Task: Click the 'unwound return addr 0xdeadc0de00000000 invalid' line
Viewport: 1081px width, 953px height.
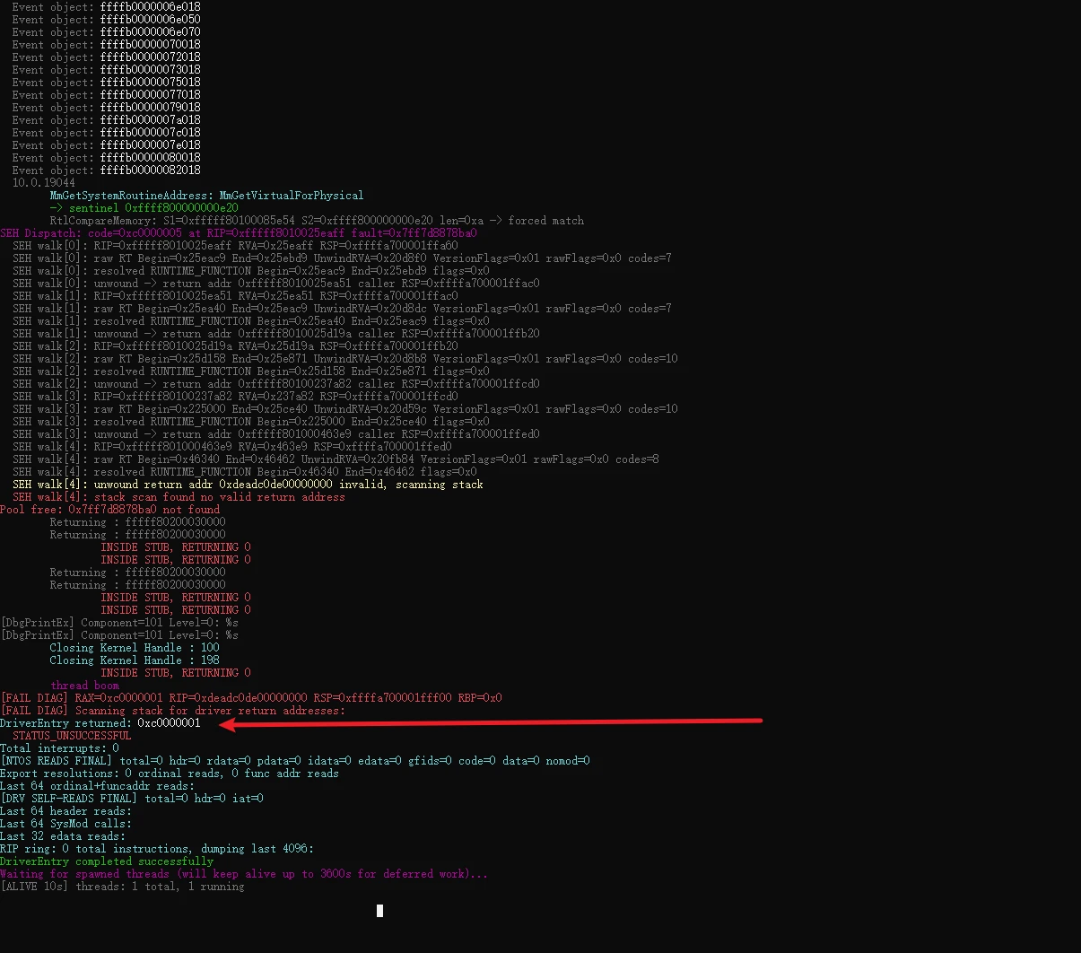Action: (248, 484)
